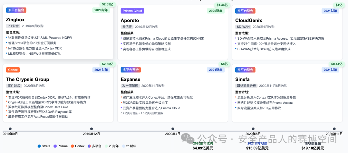348x153 pixels.
Task: Click the 2020财年 tag on Zingbox card
Action: tap(101, 10)
